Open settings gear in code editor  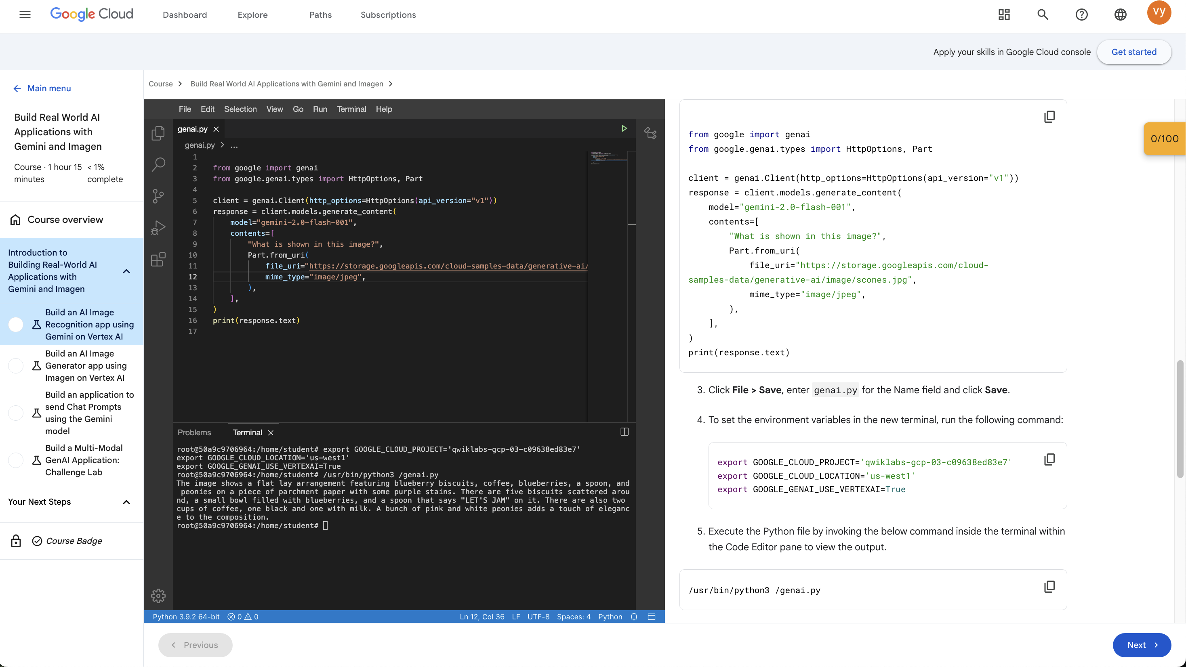[x=158, y=596]
